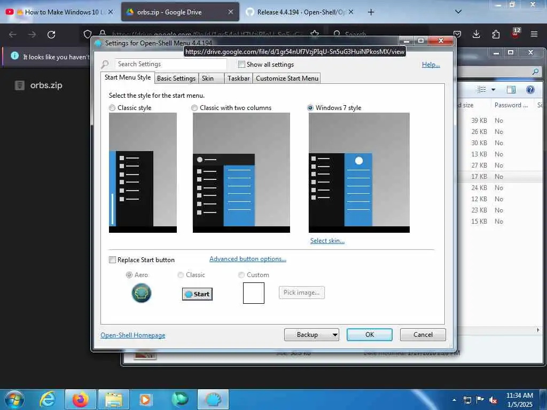The image size is (547, 410).
Task: Open the Windows Start orb
Action: pos(14,399)
